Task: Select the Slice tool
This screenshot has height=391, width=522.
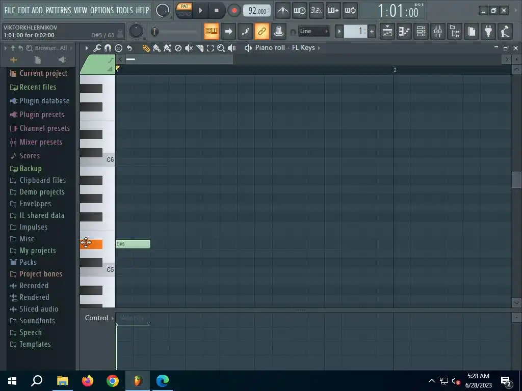Action: (x=200, y=48)
